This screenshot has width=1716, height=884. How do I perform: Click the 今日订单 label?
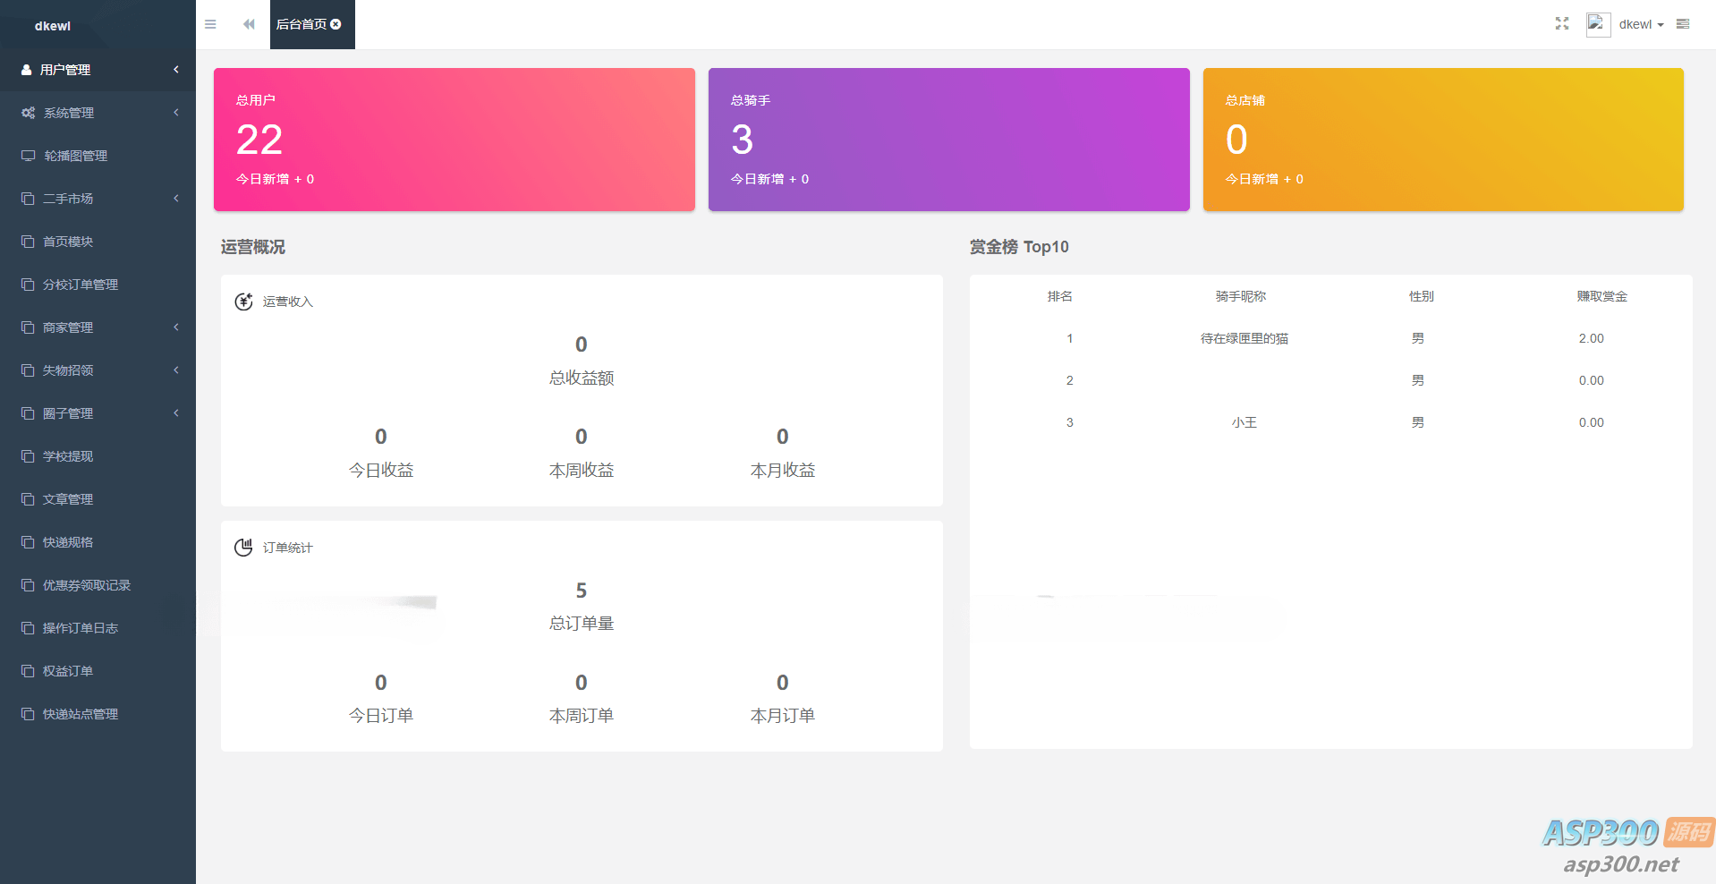tap(381, 716)
